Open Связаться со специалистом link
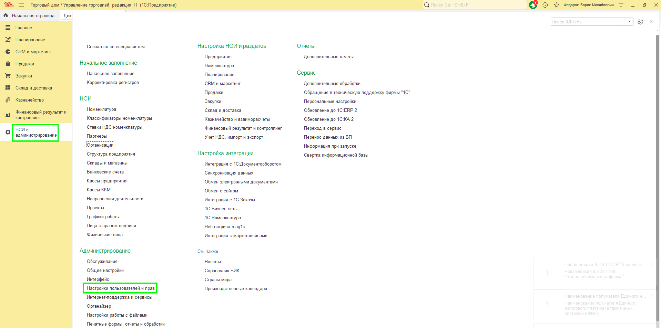This screenshot has height=328, width=661. tap(116, 47)
